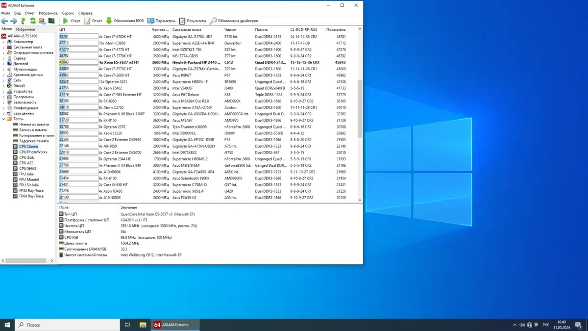The height and width of the screenshot is (331, 588).
Task: Click the Driver updates magnifier icon
Action: pyautogui.click(x=213, y=21)
